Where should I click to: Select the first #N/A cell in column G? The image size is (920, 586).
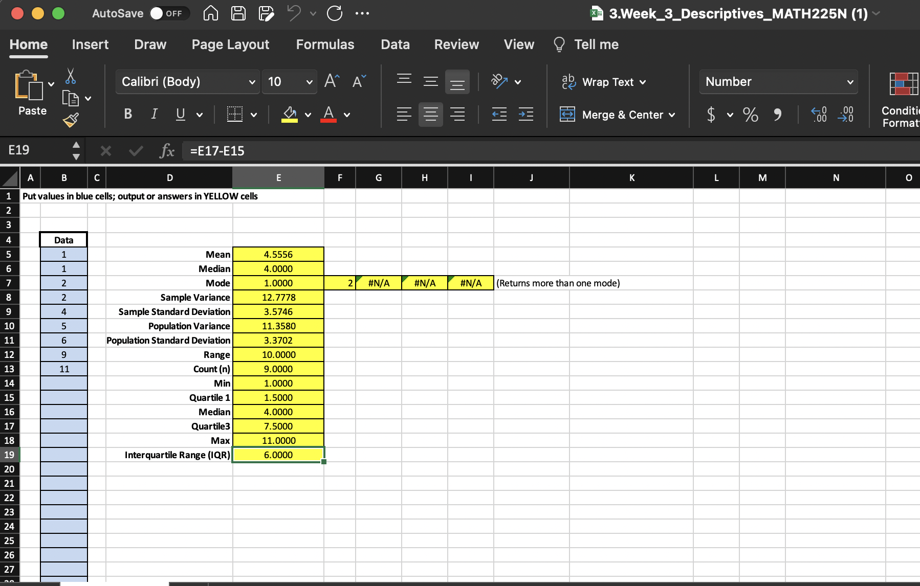[379, 283]
